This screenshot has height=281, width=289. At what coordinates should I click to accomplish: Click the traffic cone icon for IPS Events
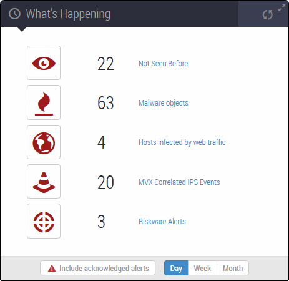coord(44,182)
